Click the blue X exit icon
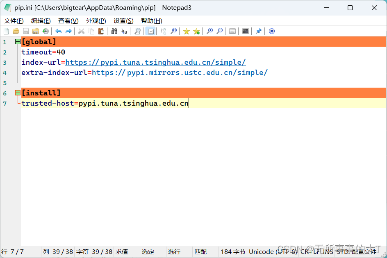Viewport: 387px width, 258px height. point(271,31)
